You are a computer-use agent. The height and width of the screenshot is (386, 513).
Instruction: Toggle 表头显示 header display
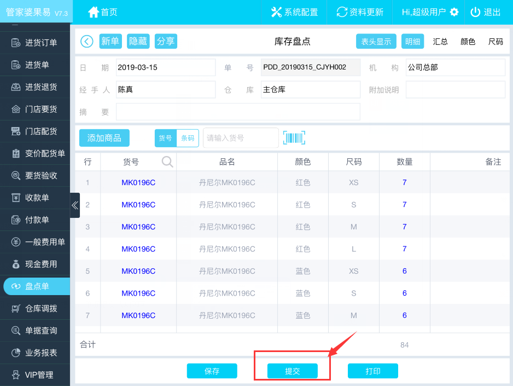tap(376, 41)
